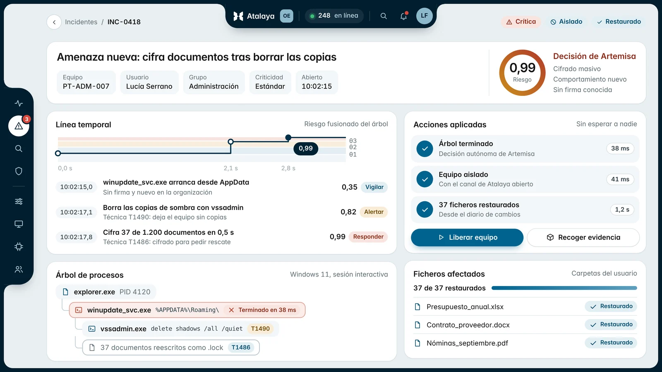Open the sliders settings sidebar icon
The width and height of the screenshot is (662, 372).
[19, 201]
